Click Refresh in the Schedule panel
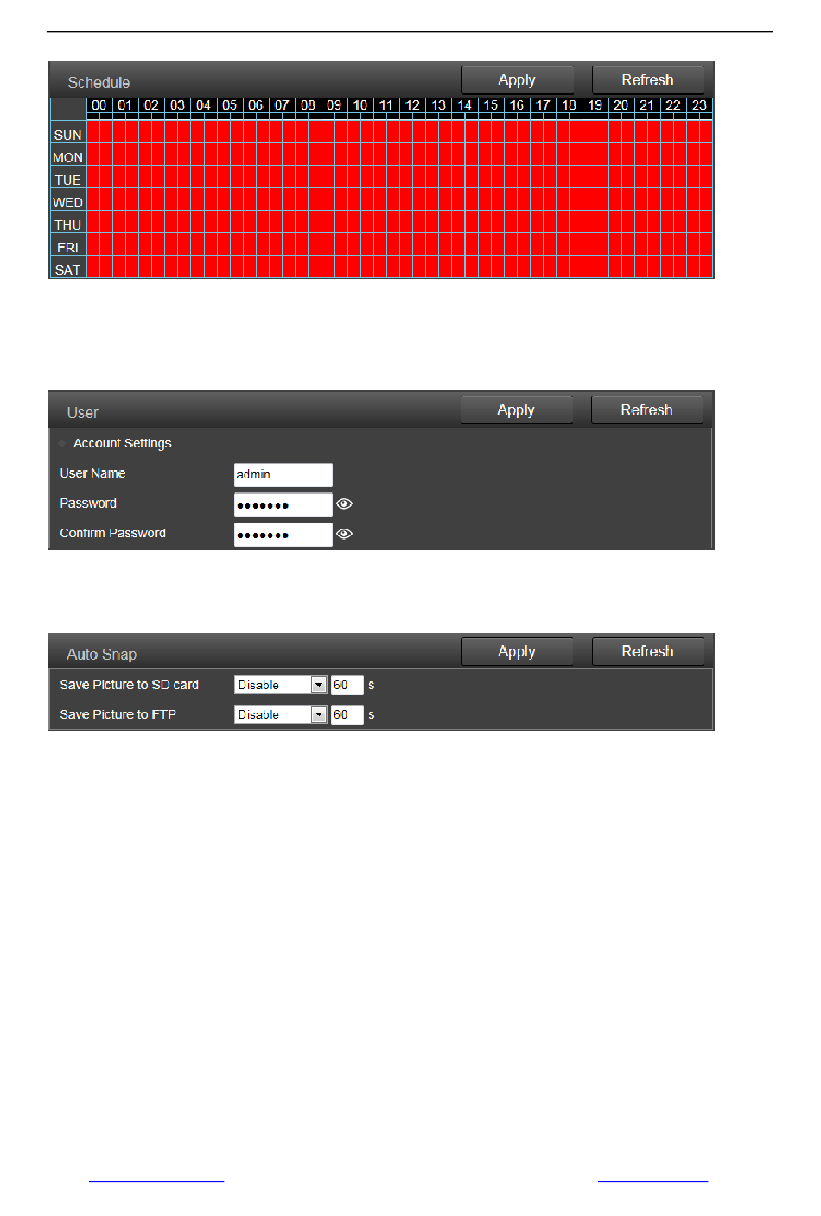 647,80
